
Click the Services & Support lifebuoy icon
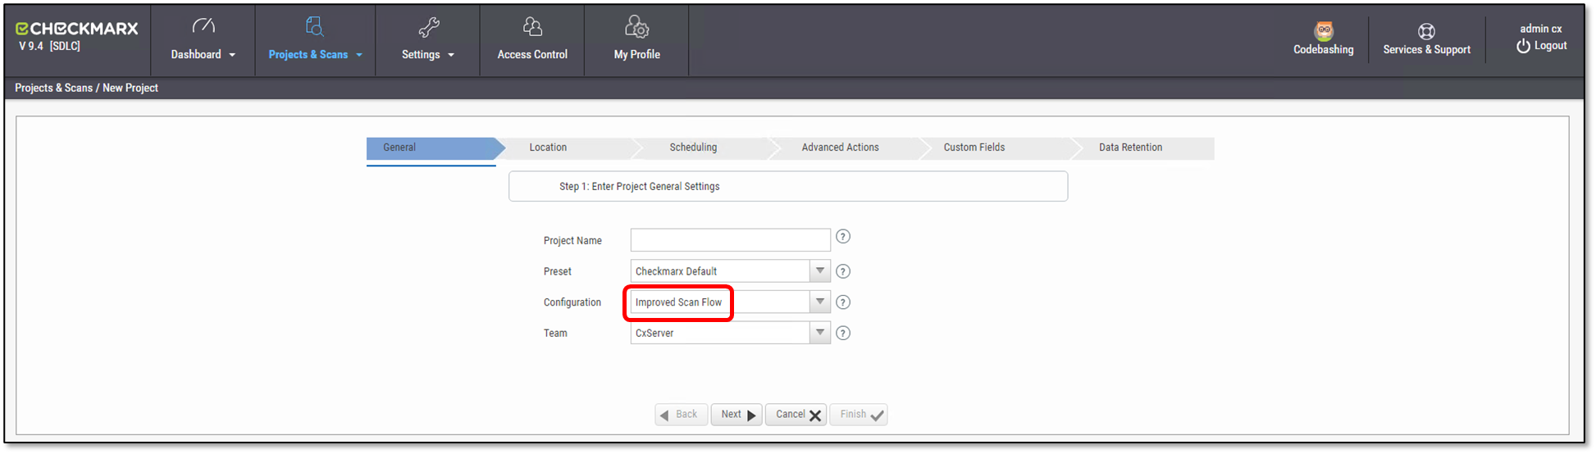point(1426,31)
